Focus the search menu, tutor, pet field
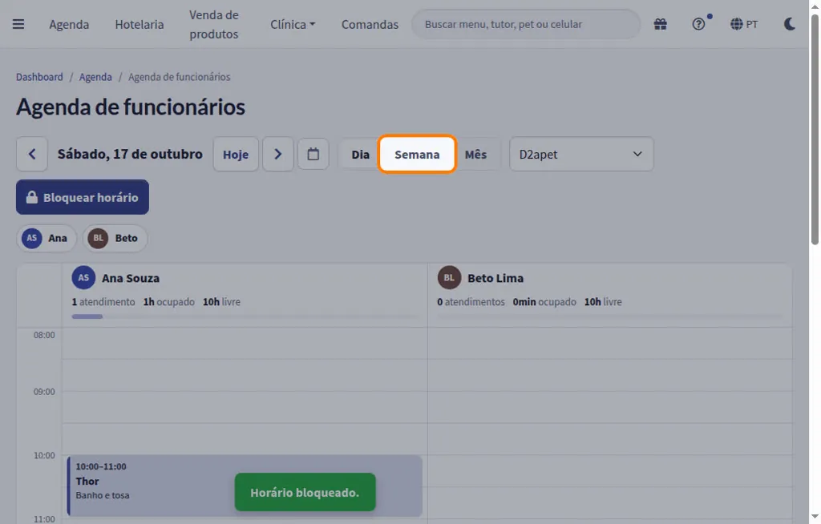The image size is (821, 524). pos(526,24)
